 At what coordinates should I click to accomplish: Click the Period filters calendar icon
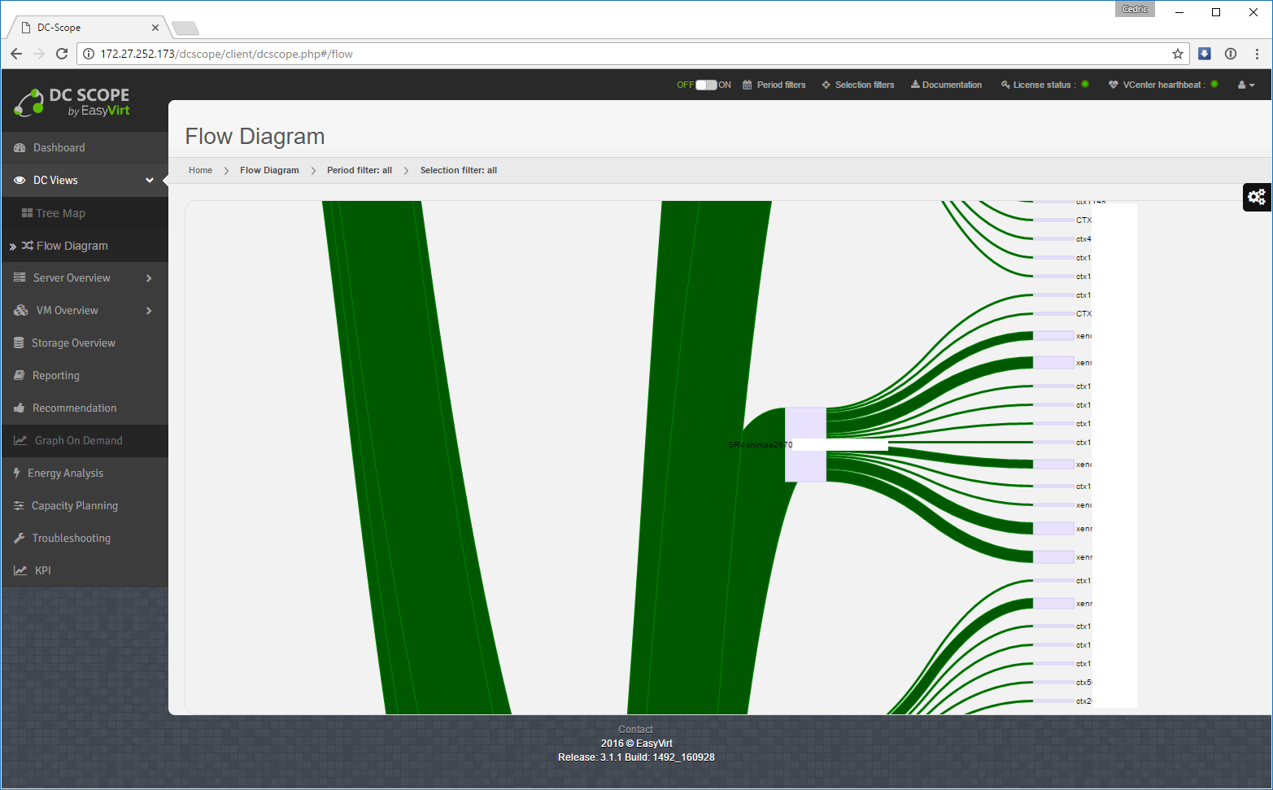coord(748,85)
